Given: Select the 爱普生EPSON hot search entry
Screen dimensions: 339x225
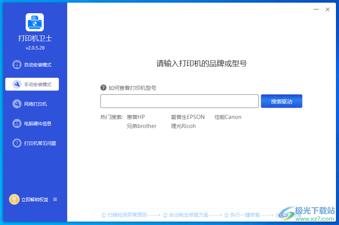Looking at the screenshot, I should pyautogui.click(x=189, y=117).
